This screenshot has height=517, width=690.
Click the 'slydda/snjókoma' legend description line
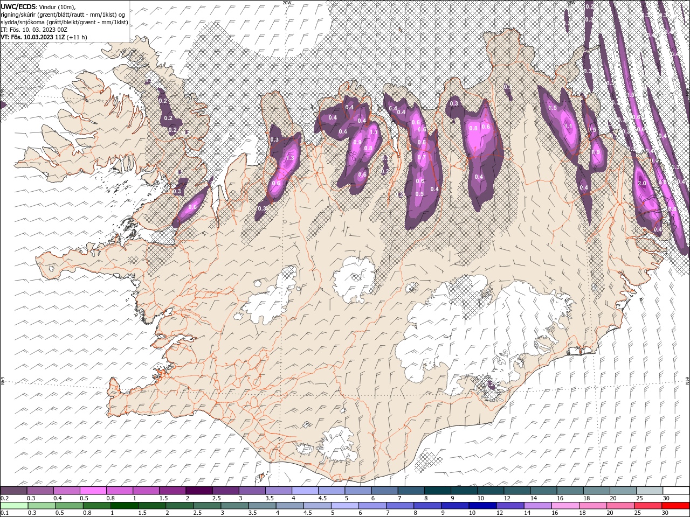click(64, 22)
